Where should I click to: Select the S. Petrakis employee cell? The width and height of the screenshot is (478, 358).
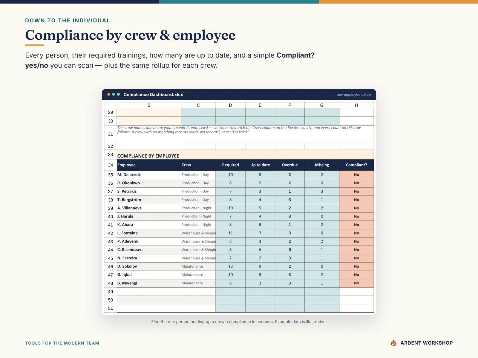[x=149, y=192]
